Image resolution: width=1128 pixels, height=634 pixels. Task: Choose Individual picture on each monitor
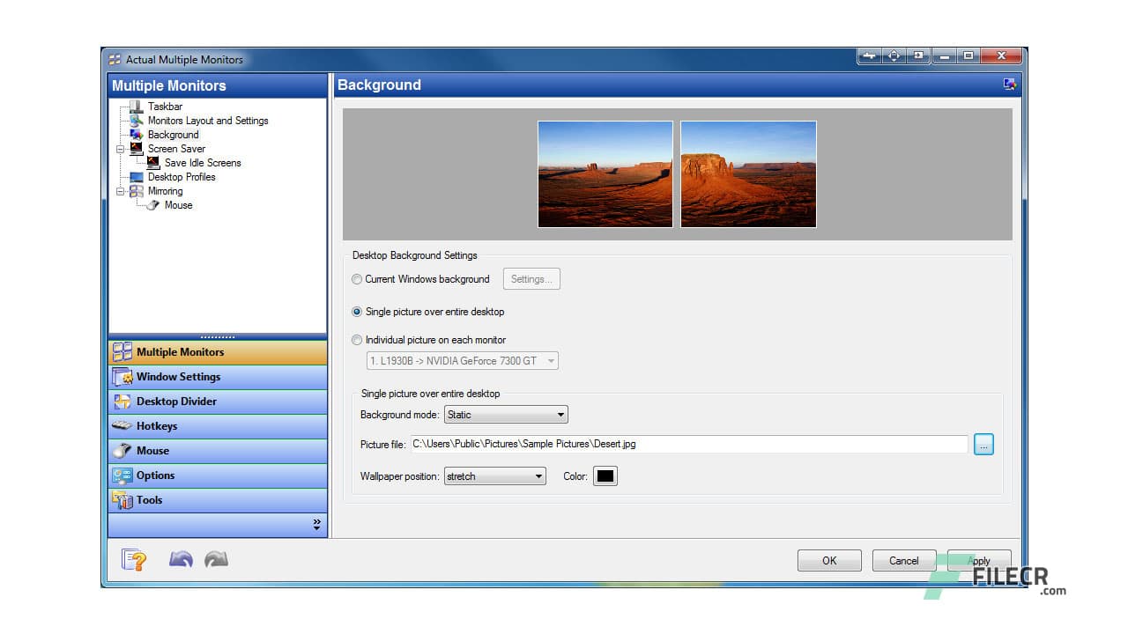click(x=357, y=340)
